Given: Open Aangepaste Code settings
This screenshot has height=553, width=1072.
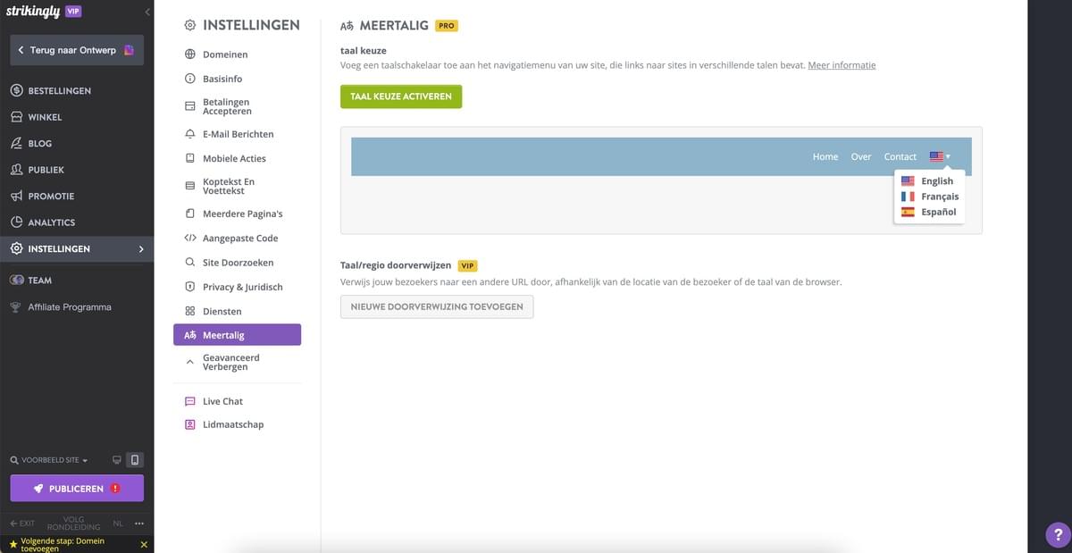Looking at the screenshot, I should point(240,237).
